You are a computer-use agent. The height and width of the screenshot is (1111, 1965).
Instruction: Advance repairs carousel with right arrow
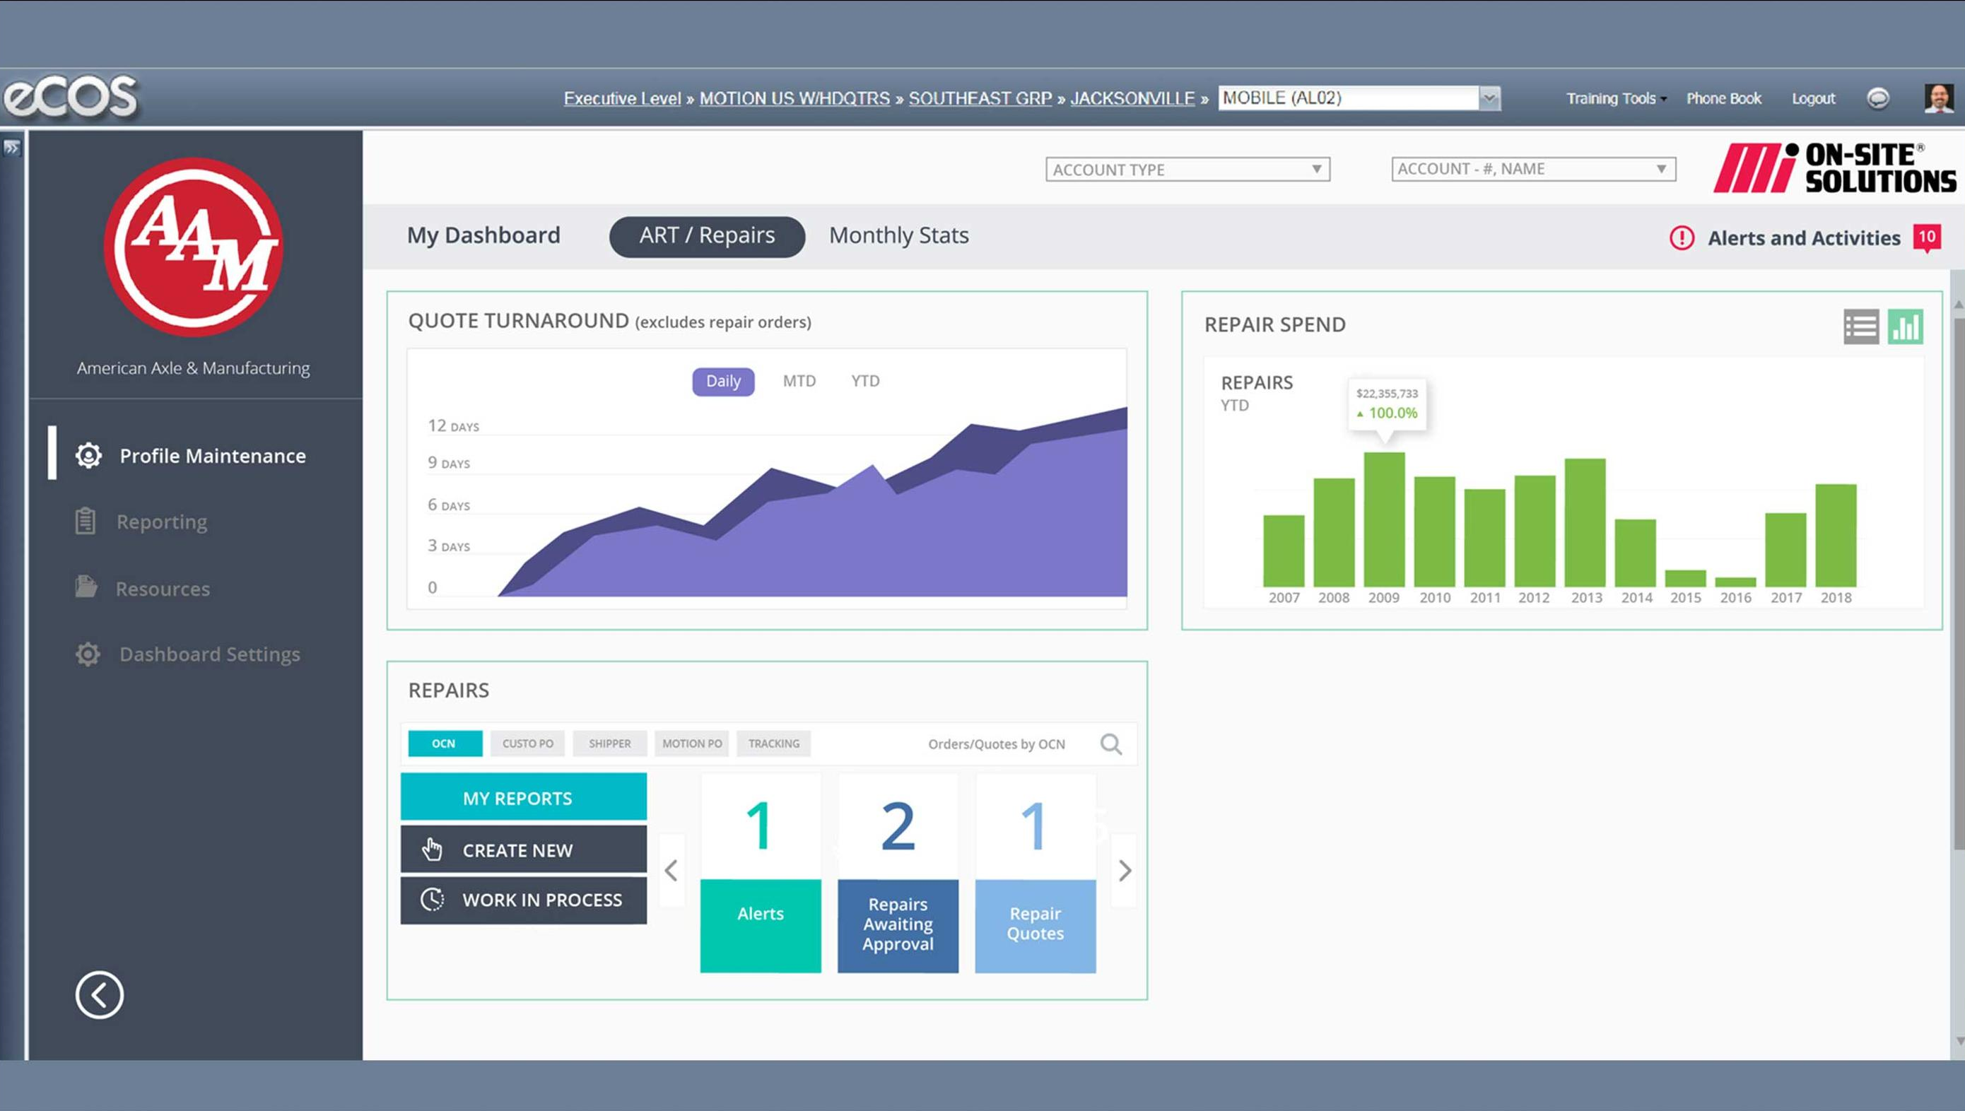(x=1124, y=871)
